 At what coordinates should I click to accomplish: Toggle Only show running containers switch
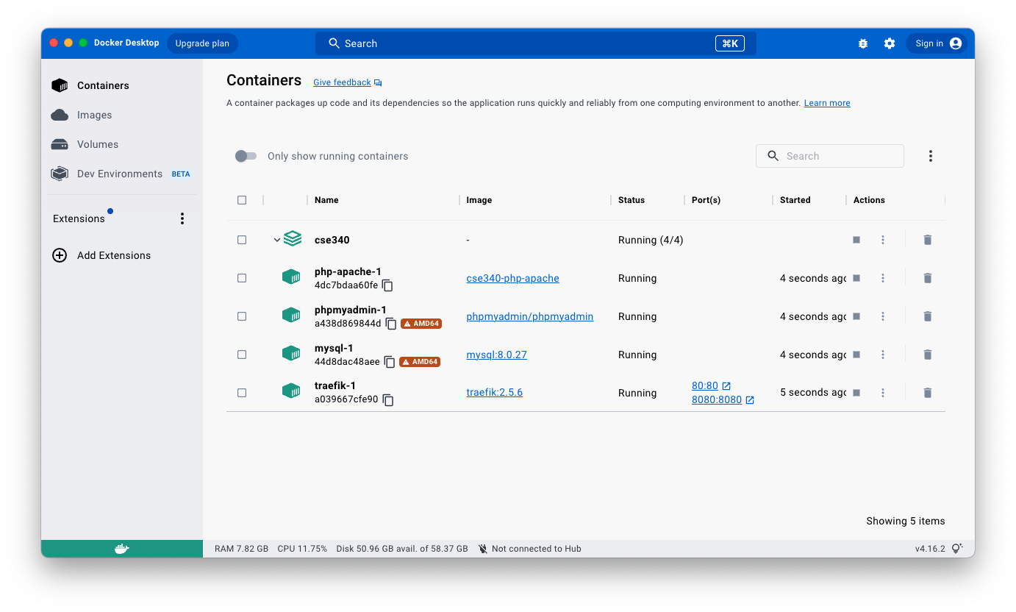click(246, 156)
